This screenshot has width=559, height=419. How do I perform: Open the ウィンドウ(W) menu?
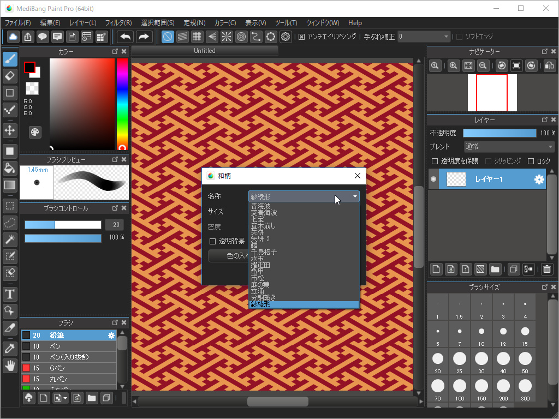click(323, 23)
